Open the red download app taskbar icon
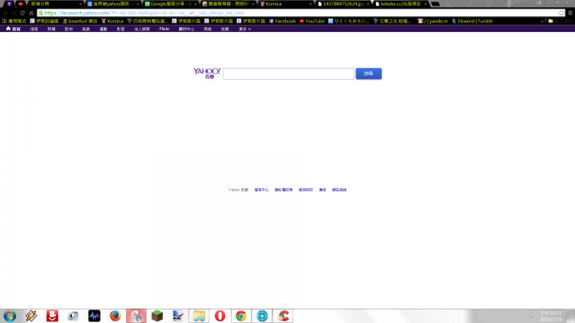This screenshot has height=323, width=575. (x=52, y=316)
